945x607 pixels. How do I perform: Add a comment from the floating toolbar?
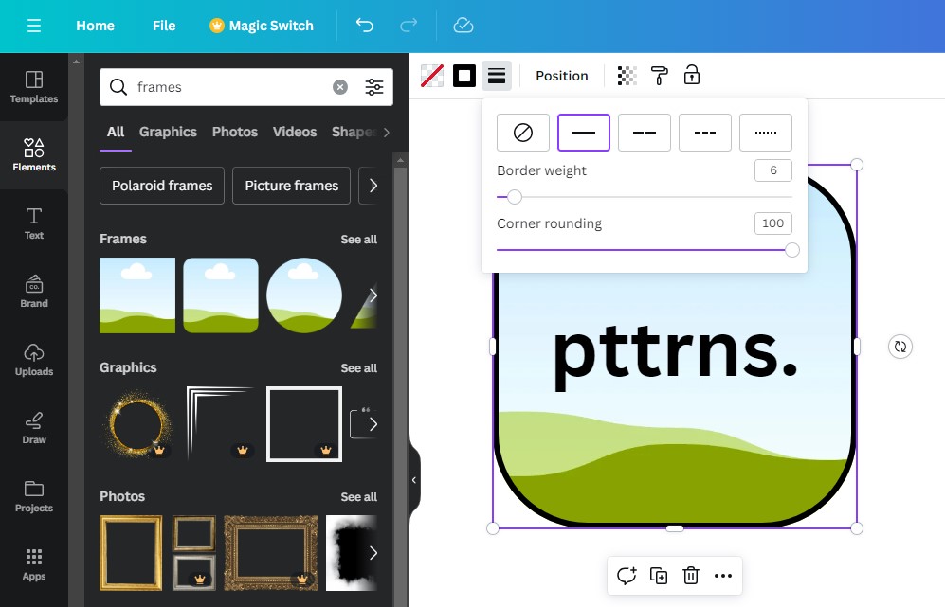tap(627, 576)
